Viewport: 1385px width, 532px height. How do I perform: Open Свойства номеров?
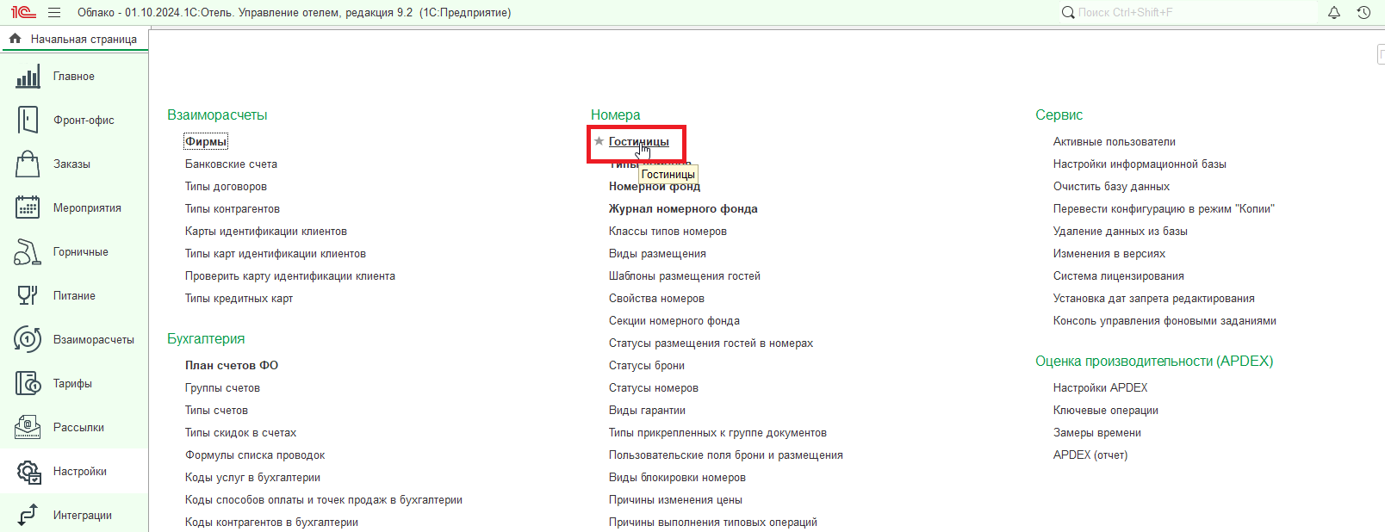pos(656,299)
